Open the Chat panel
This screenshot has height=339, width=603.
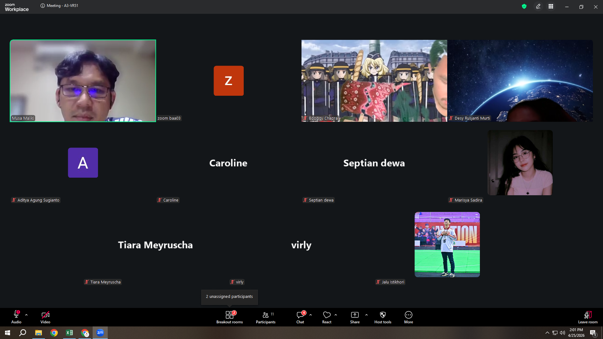click(300, 317)
